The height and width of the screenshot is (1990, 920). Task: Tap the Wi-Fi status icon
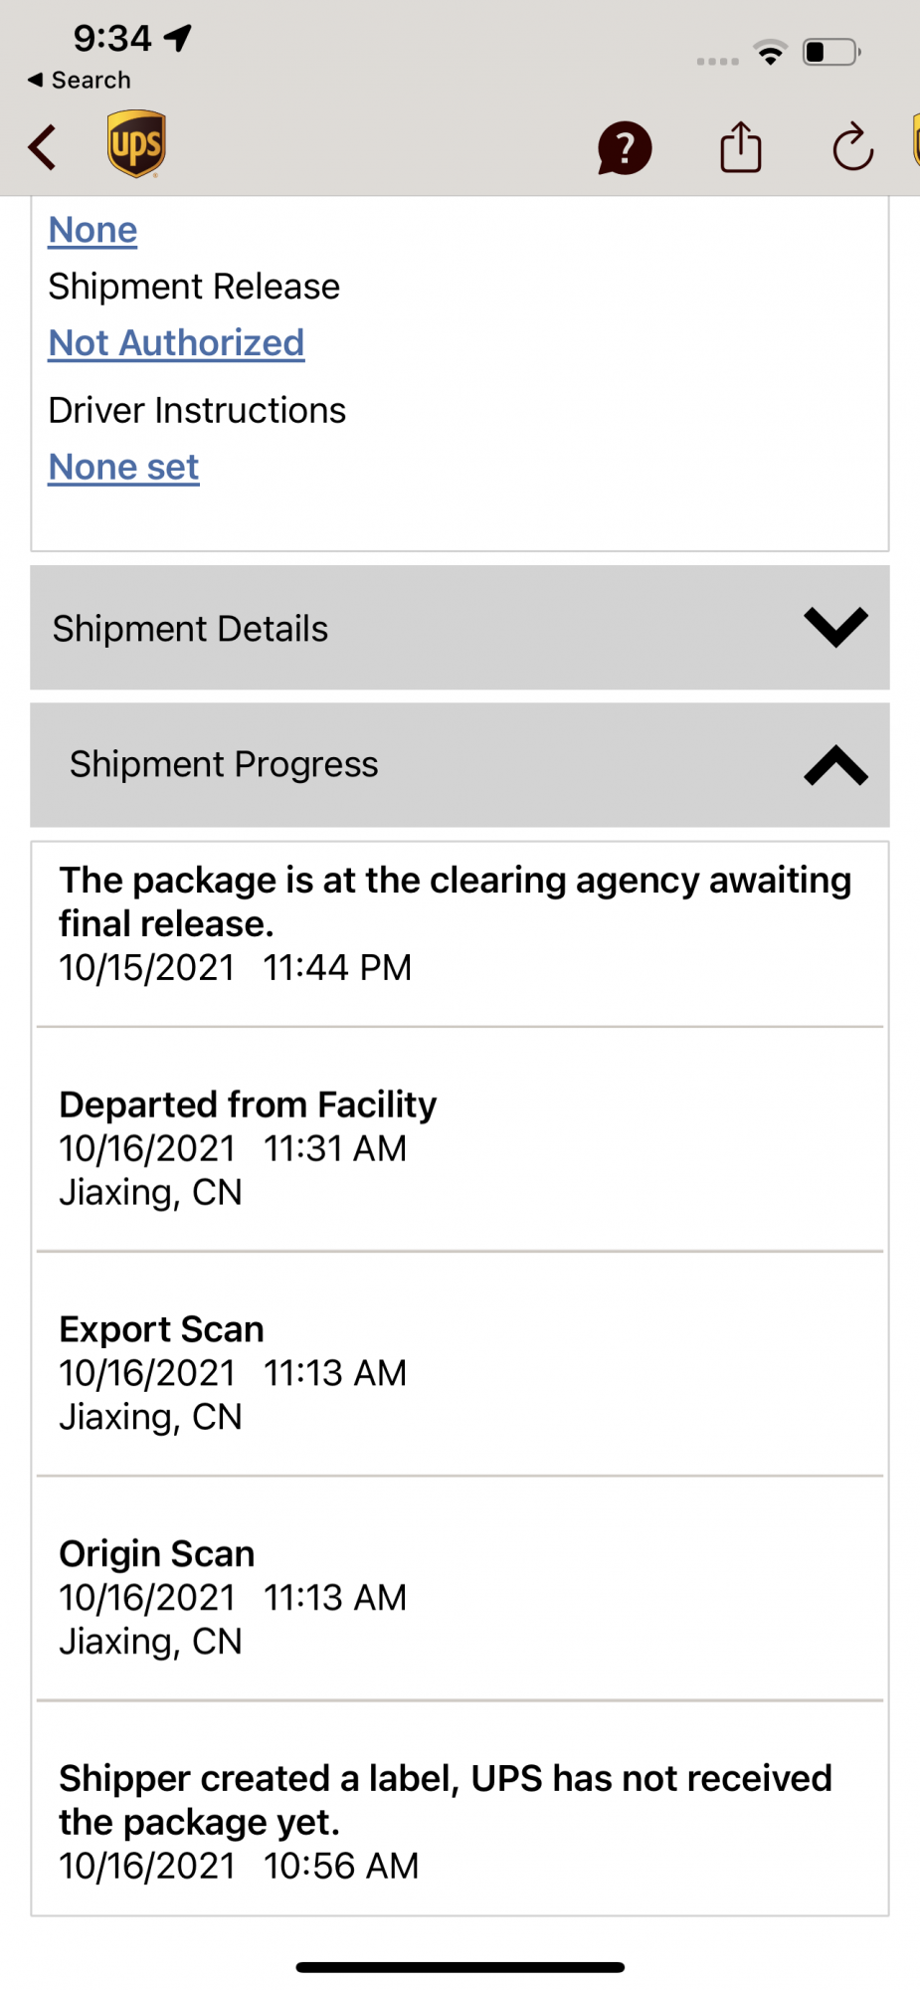[x=771, y=53]
